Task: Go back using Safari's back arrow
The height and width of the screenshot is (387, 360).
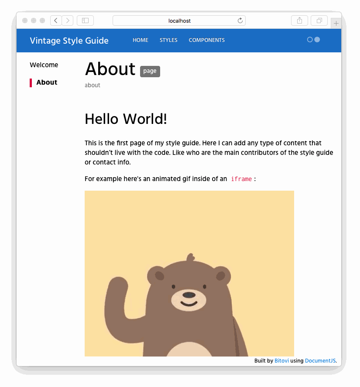Action: tap(56, 21)
